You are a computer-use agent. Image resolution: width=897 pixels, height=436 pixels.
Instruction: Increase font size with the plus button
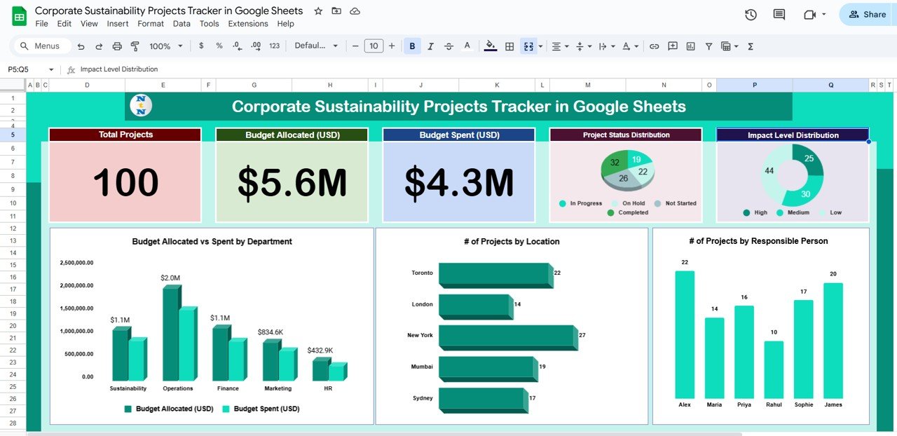click(x=391, y=46)
